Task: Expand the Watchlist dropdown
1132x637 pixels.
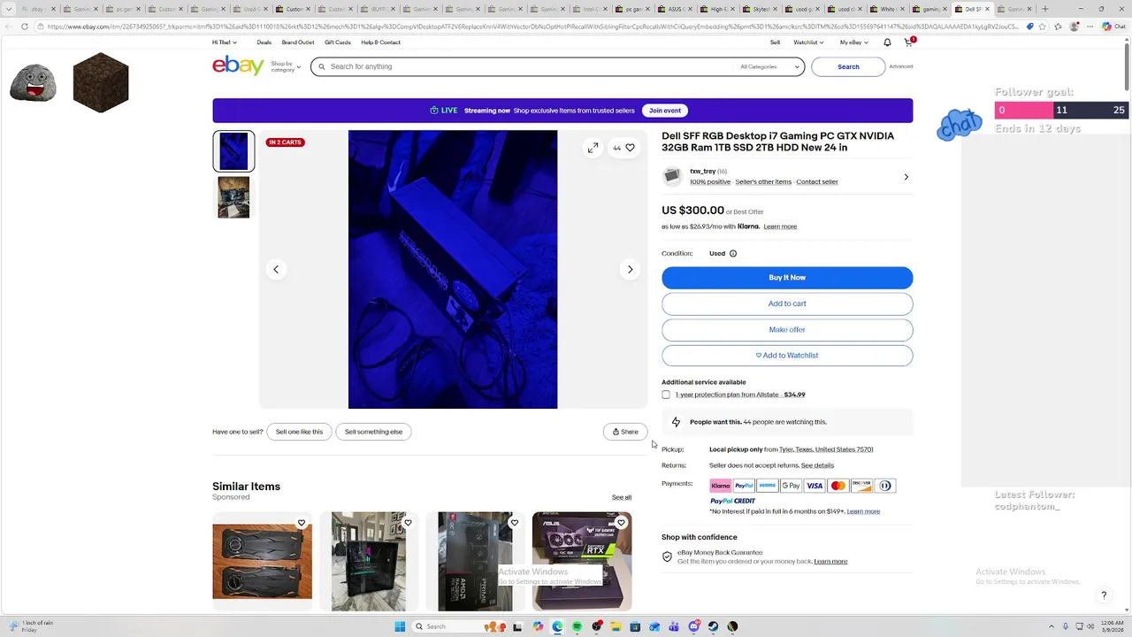Action: click(808, 42)
